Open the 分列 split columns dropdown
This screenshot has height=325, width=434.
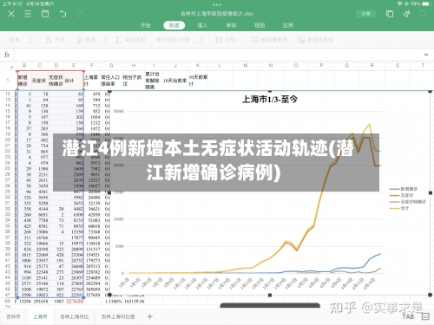click(x=228, y=40)
